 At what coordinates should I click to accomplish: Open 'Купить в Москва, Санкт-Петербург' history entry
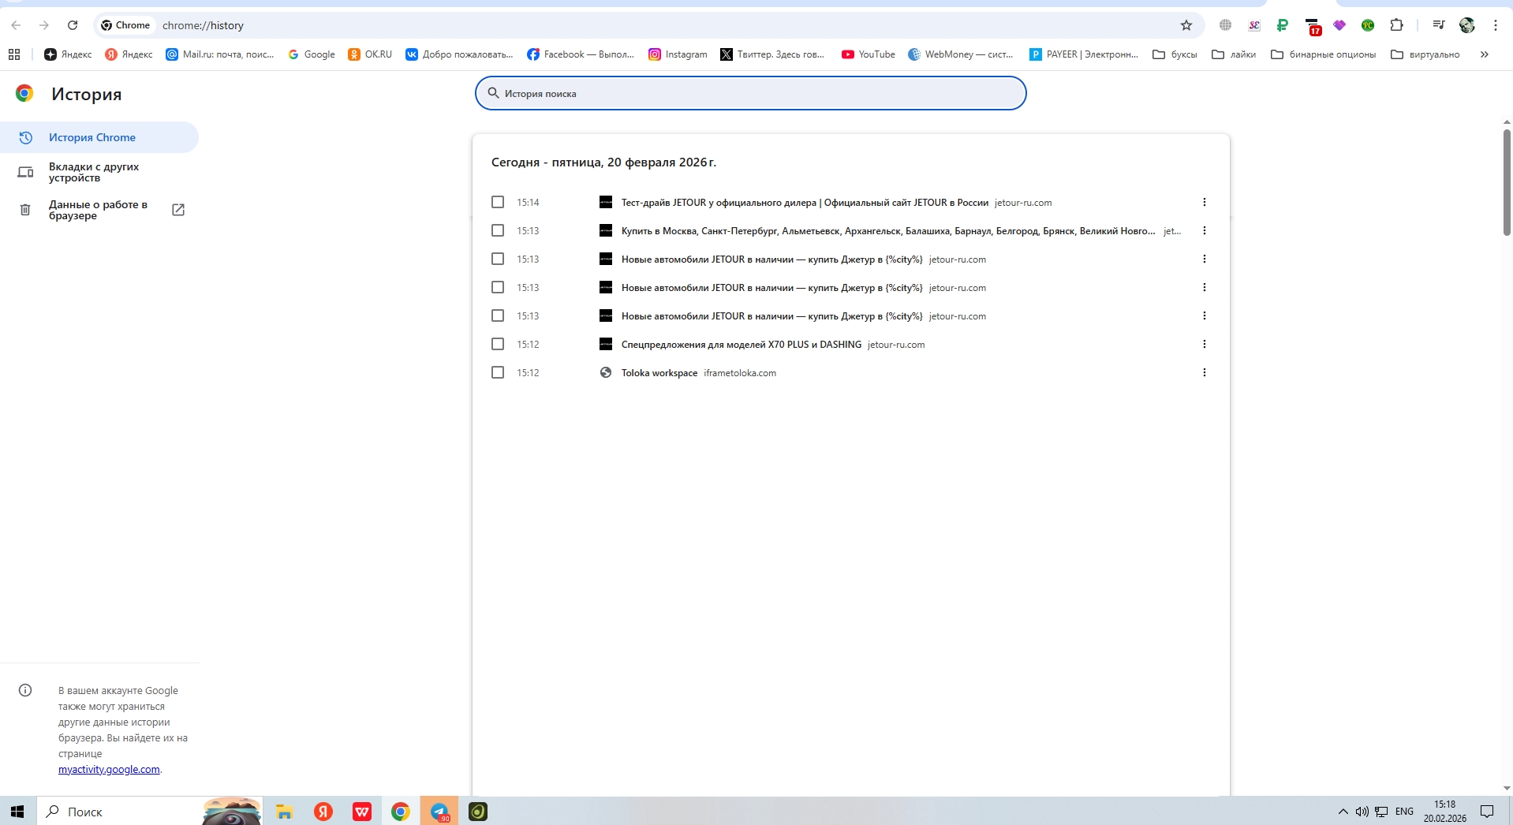888,231
